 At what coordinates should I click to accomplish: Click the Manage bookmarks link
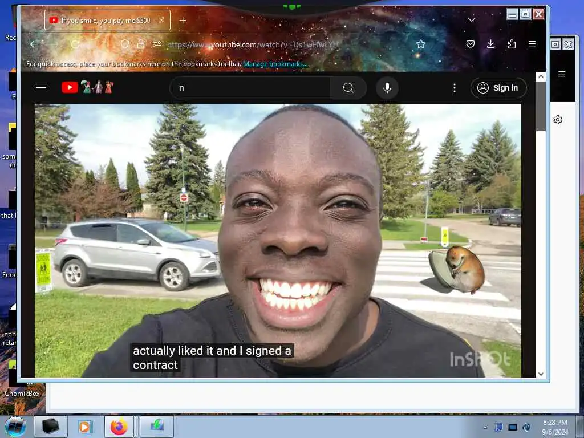tap(275, 64)
